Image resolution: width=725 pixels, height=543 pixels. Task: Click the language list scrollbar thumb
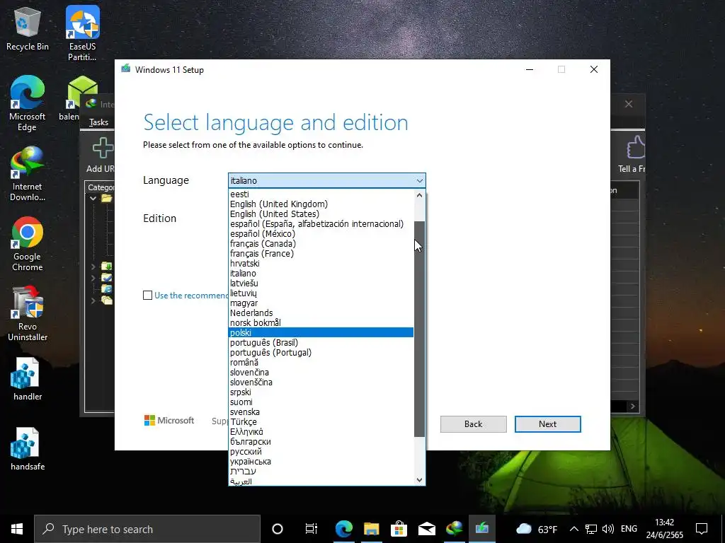pyautogui.click(x=419, y=329)
